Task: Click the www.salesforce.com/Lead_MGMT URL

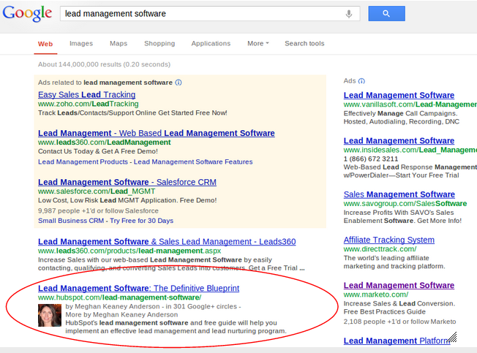Action: 97,191
